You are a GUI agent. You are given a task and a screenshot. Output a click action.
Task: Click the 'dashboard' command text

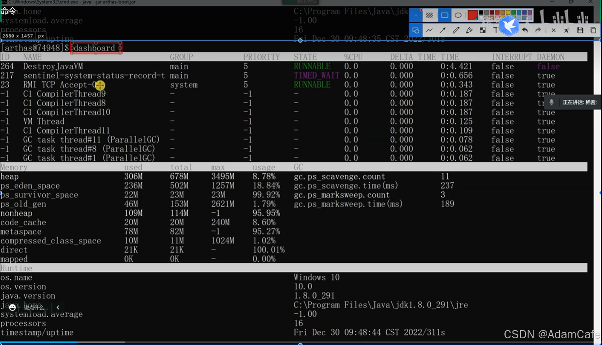coord(94,48)
